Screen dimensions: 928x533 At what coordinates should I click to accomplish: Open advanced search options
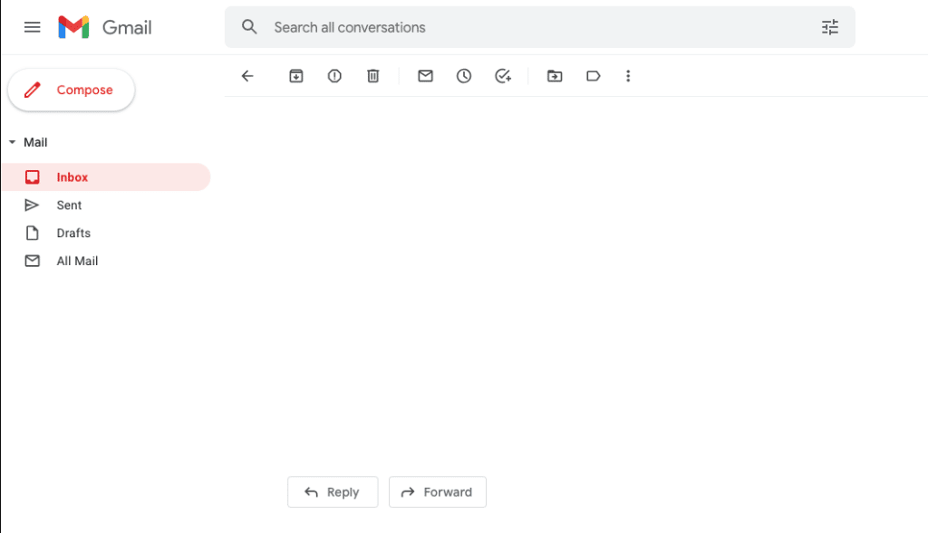pyautogui.click(x=829, y=27)
